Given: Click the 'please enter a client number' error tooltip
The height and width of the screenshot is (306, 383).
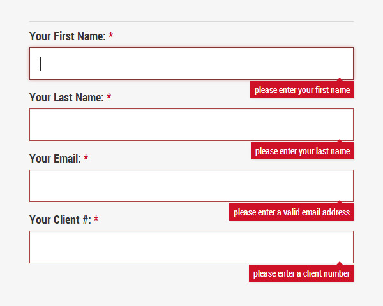Looking at the screenshot, I should [x=301, y=273].
